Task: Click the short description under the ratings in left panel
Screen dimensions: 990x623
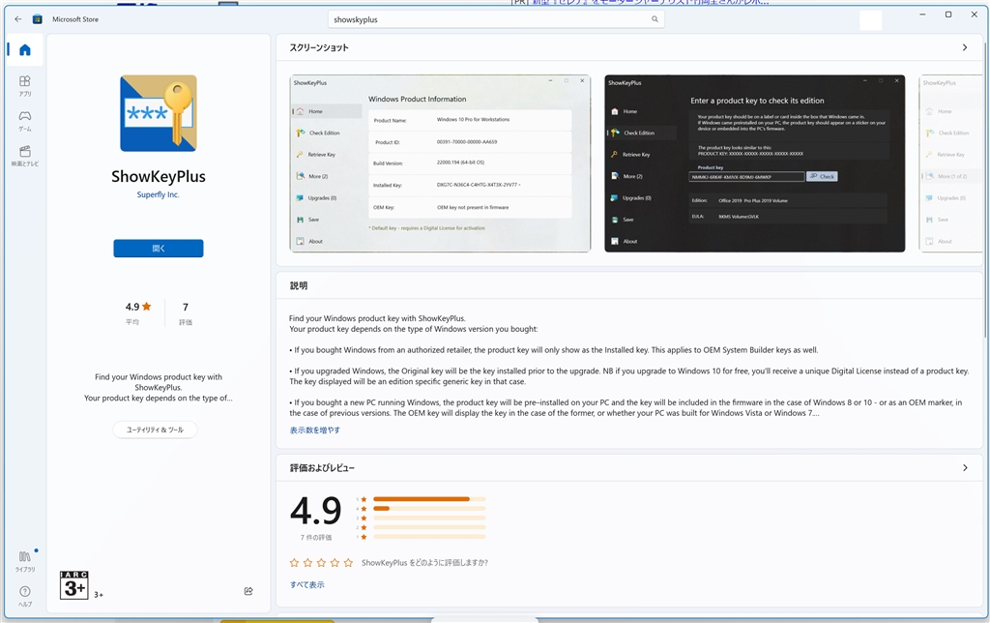Action: click(x=159, y=387)
